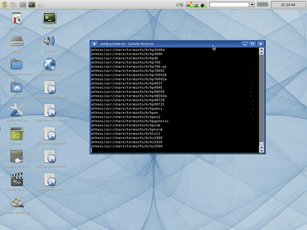This screenshot has height=230, width=307.
Task: Open the Applications desktop icon
Action: (x=17, y=18)
